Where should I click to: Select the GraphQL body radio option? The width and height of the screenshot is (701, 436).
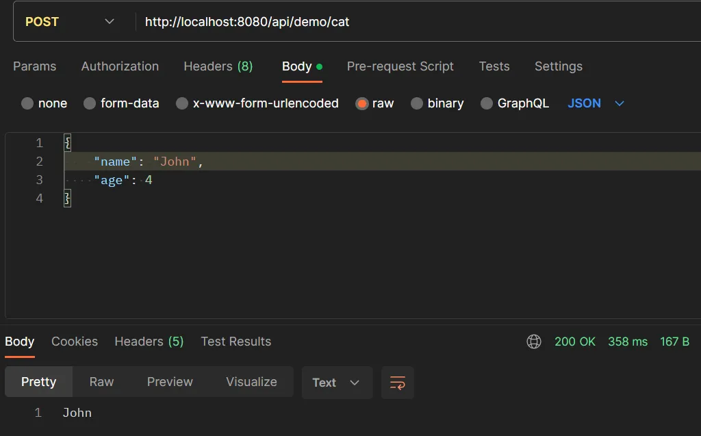pos(487,103)
